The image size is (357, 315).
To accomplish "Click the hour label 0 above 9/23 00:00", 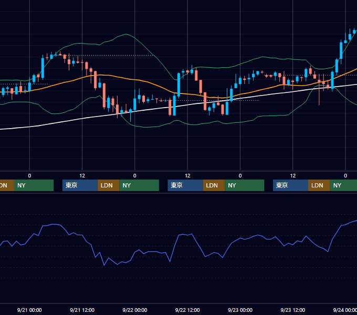I will click(240, 176).
